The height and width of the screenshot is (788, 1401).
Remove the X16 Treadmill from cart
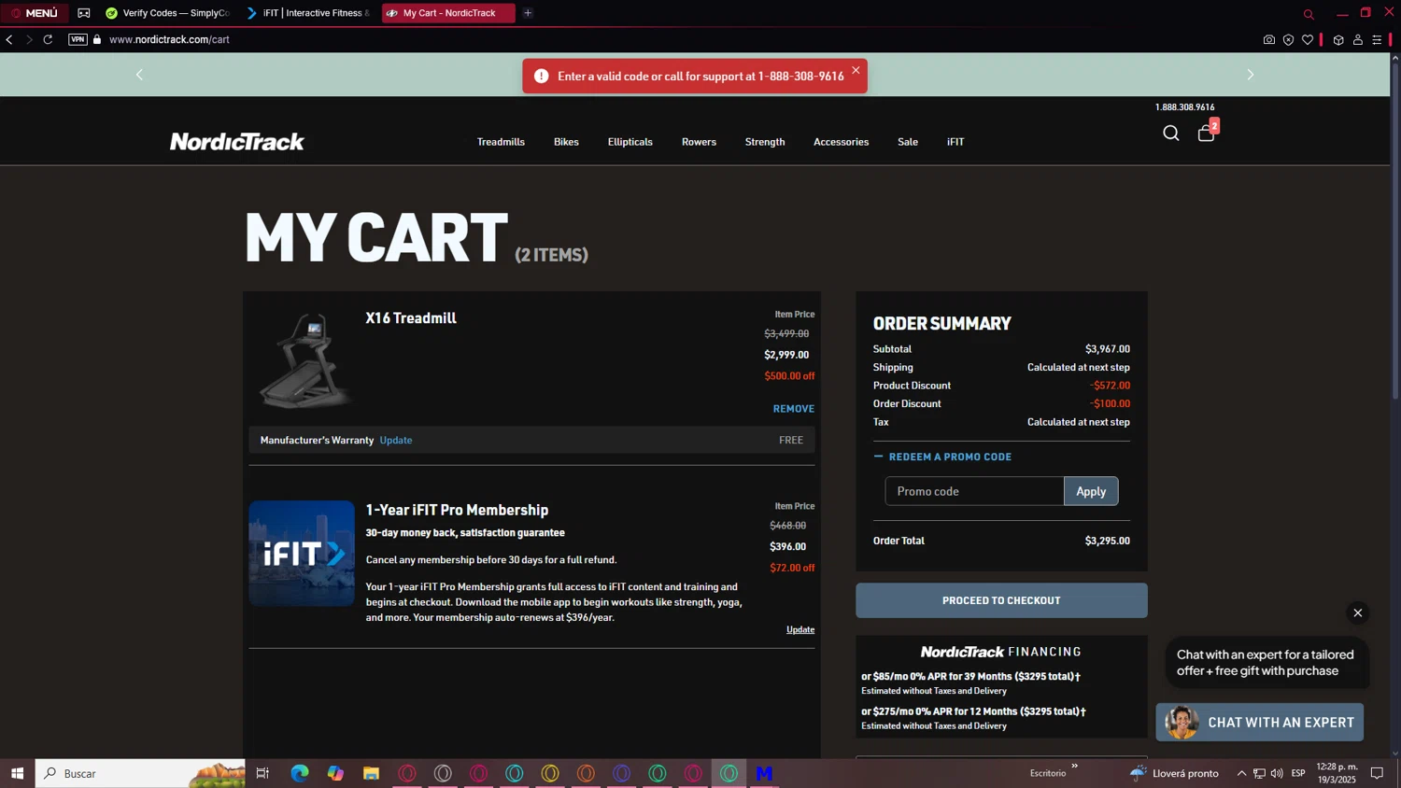(794, 409)
